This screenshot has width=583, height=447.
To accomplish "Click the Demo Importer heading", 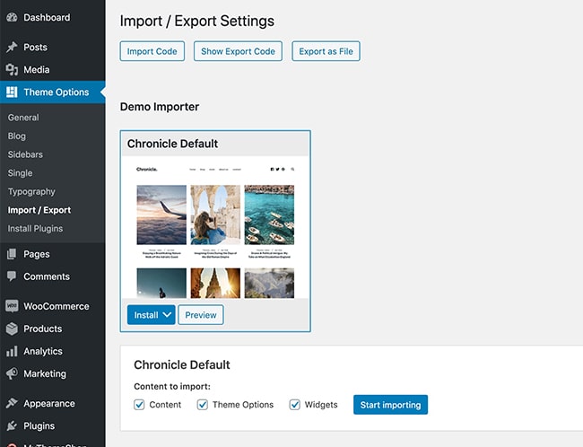I will [x=160, y=107].
